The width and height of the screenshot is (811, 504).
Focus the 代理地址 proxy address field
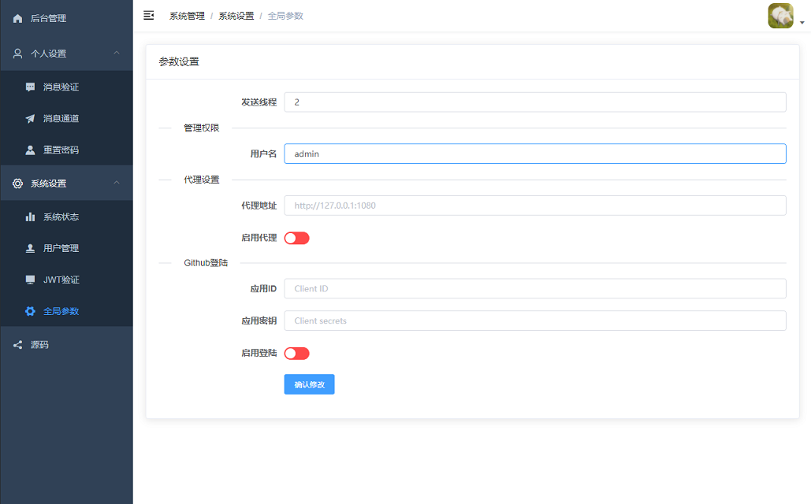pos(534,206)
